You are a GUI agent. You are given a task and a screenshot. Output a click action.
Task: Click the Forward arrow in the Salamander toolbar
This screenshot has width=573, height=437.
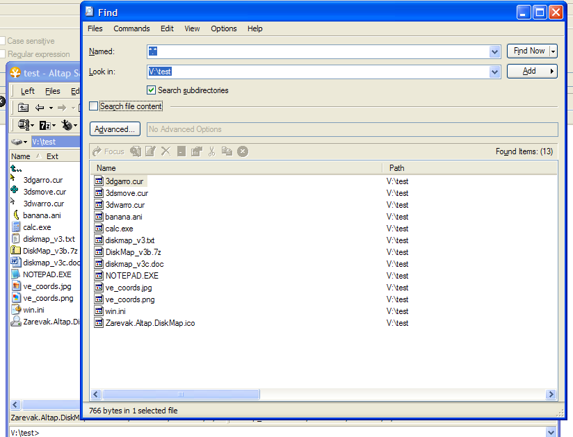coord(62,108)
